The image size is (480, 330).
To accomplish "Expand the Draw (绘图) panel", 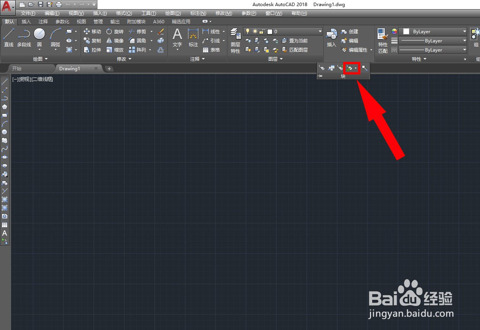I will point(41,59).
